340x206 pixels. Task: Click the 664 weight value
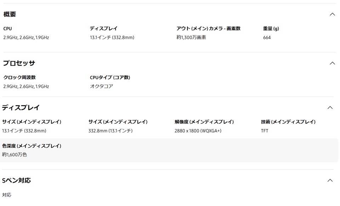coord(267,38)
